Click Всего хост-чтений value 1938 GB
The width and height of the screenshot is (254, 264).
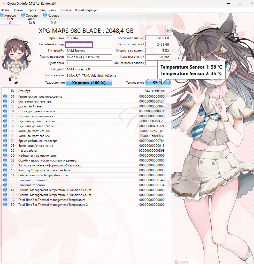158,38
